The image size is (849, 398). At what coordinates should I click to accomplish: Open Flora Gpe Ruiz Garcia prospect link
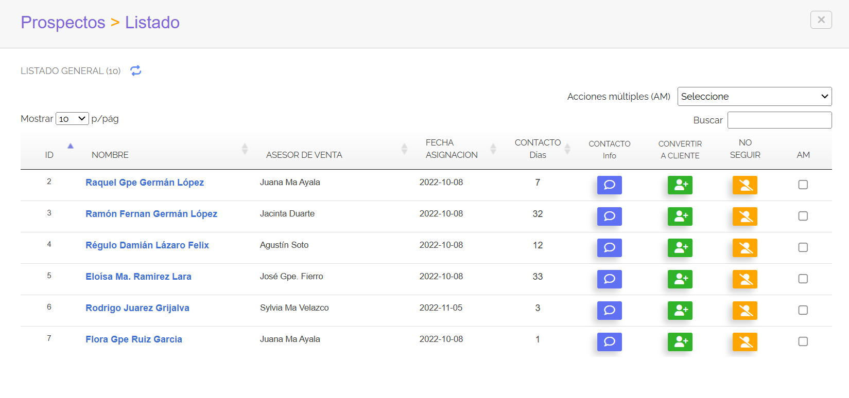point(134,339)
